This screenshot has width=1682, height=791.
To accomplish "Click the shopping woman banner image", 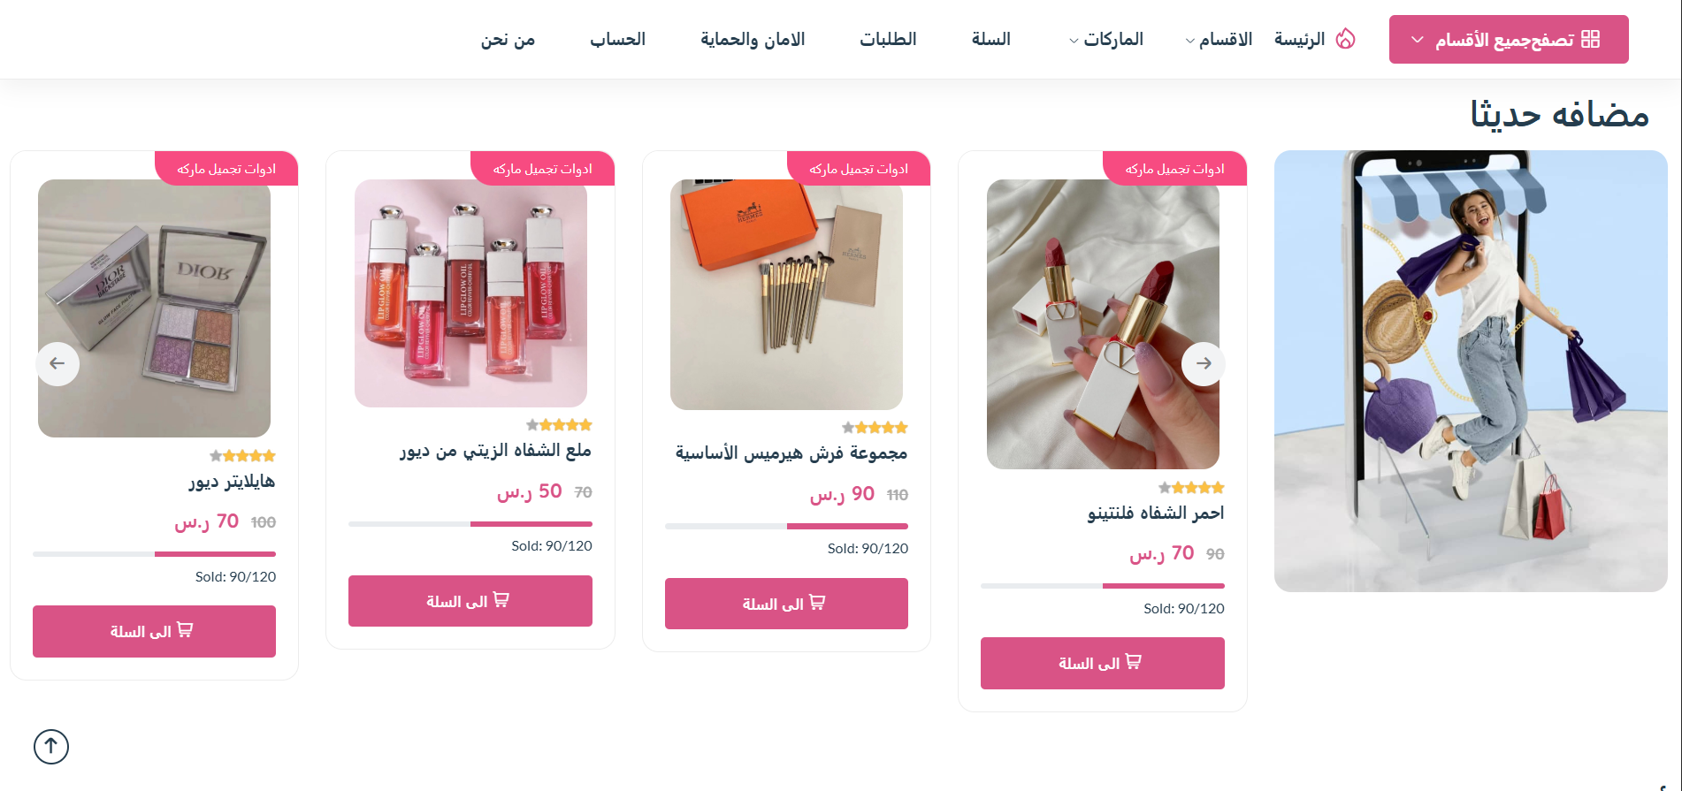I will coord(1471,371).
